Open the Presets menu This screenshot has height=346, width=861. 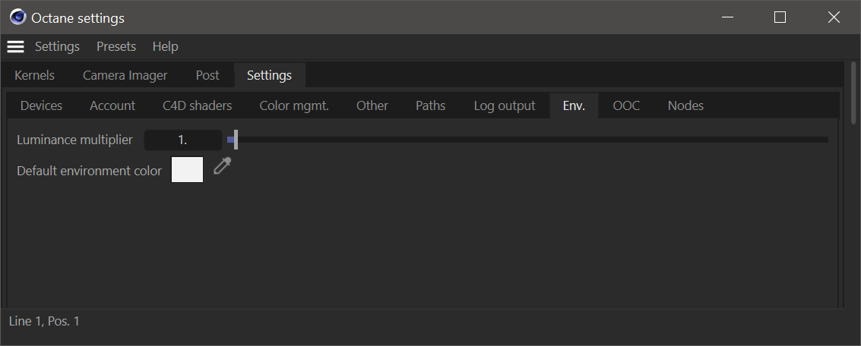(x=116, y=47)
